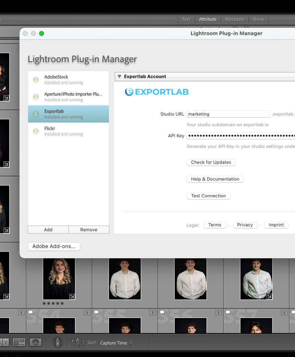The image size is (295, 357).
Task: Open the Privacy legal page
Action: [x=245, y=225]
